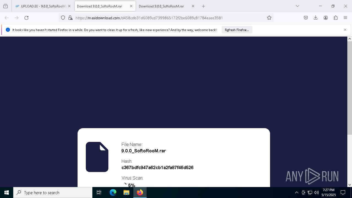Click the info icon in notification bar
This screenshot has height=198, width=352.
[8, 30]
